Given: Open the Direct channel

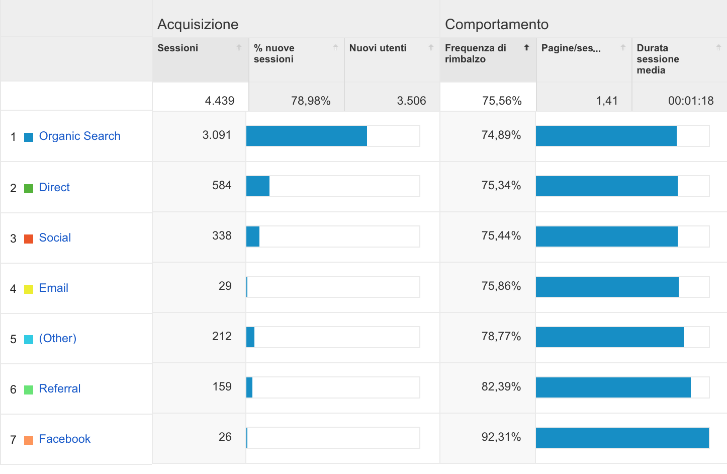Looking at the screenshot, I should pos(54,187).
